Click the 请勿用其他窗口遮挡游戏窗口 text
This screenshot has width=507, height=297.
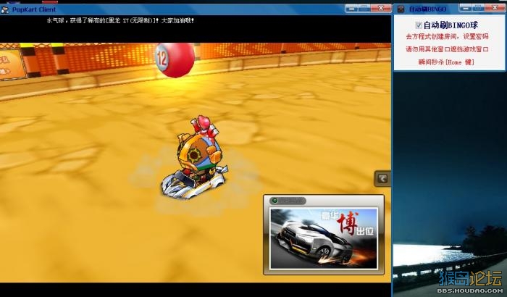coord(447,49)
